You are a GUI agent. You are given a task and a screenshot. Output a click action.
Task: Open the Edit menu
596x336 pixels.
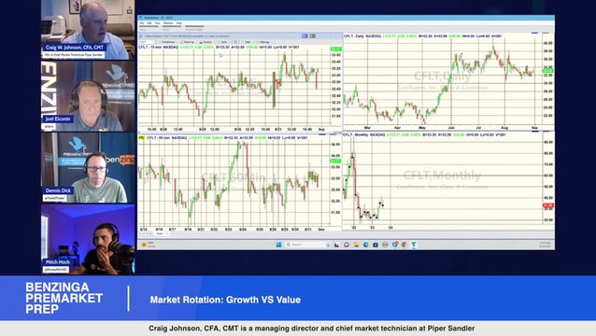(x=149, y=23)
